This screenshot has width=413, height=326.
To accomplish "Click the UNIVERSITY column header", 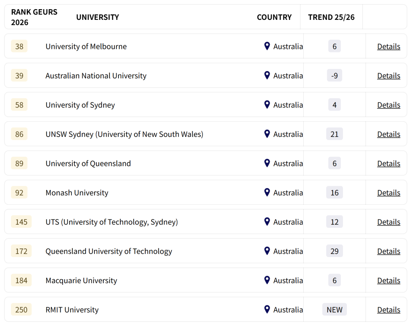I will (x=98, y=17).
